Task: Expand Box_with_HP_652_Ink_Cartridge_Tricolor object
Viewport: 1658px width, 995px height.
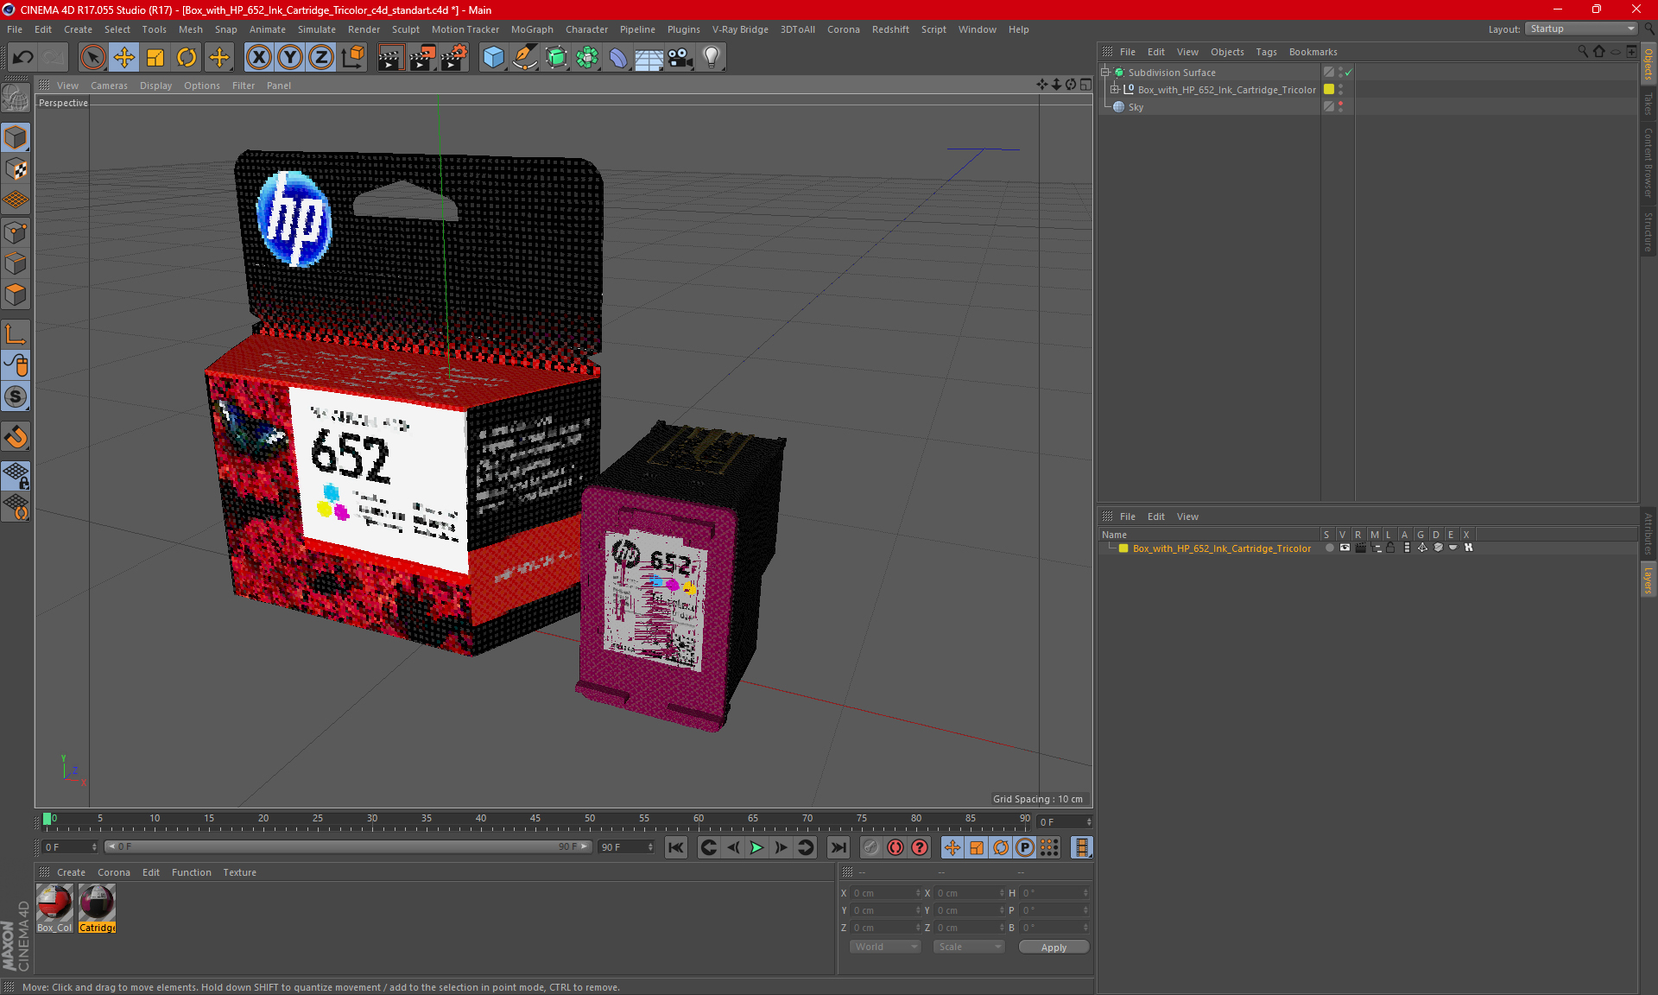Action: coord(1115,90)
